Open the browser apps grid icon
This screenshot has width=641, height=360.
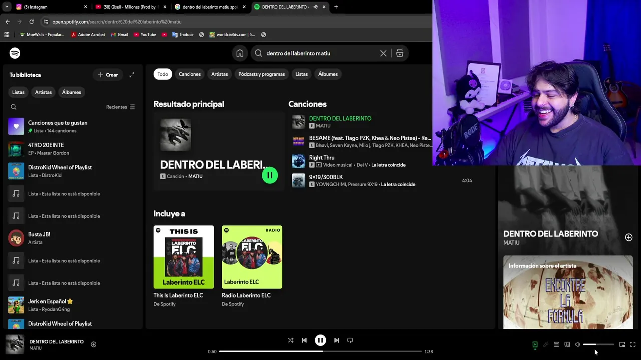[7, 35]
